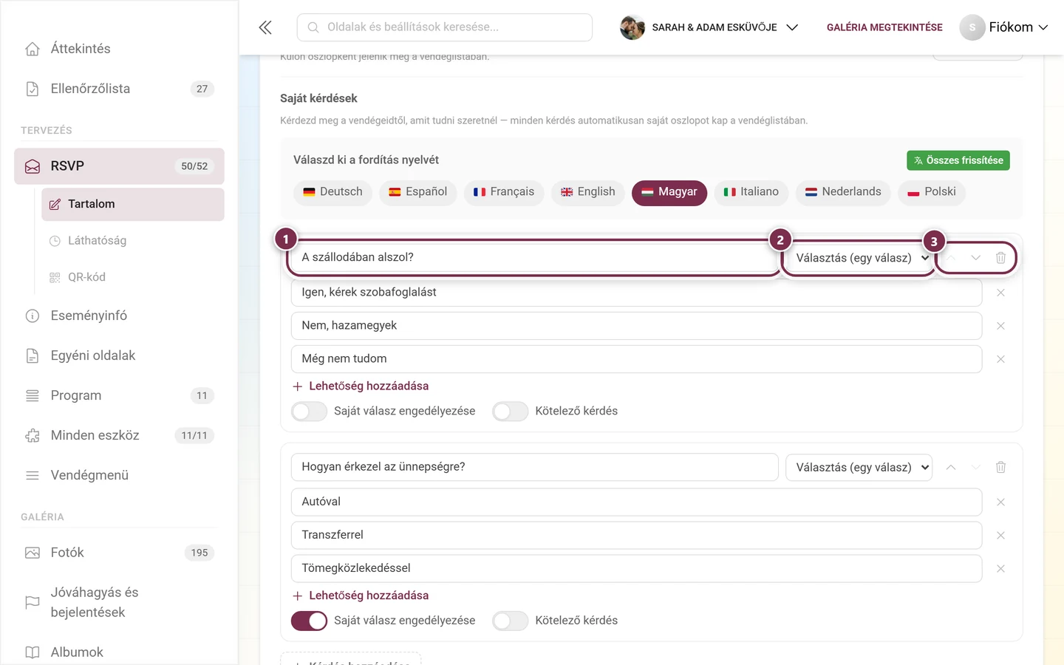
Task: Expand the Sarah & Adam Esküvője event selector
Action: (x=709, y=27)
